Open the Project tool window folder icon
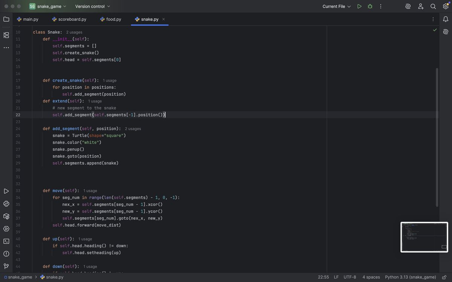This screenshot has height=282, width=452. pyautogui.click(x=6, y=19)
